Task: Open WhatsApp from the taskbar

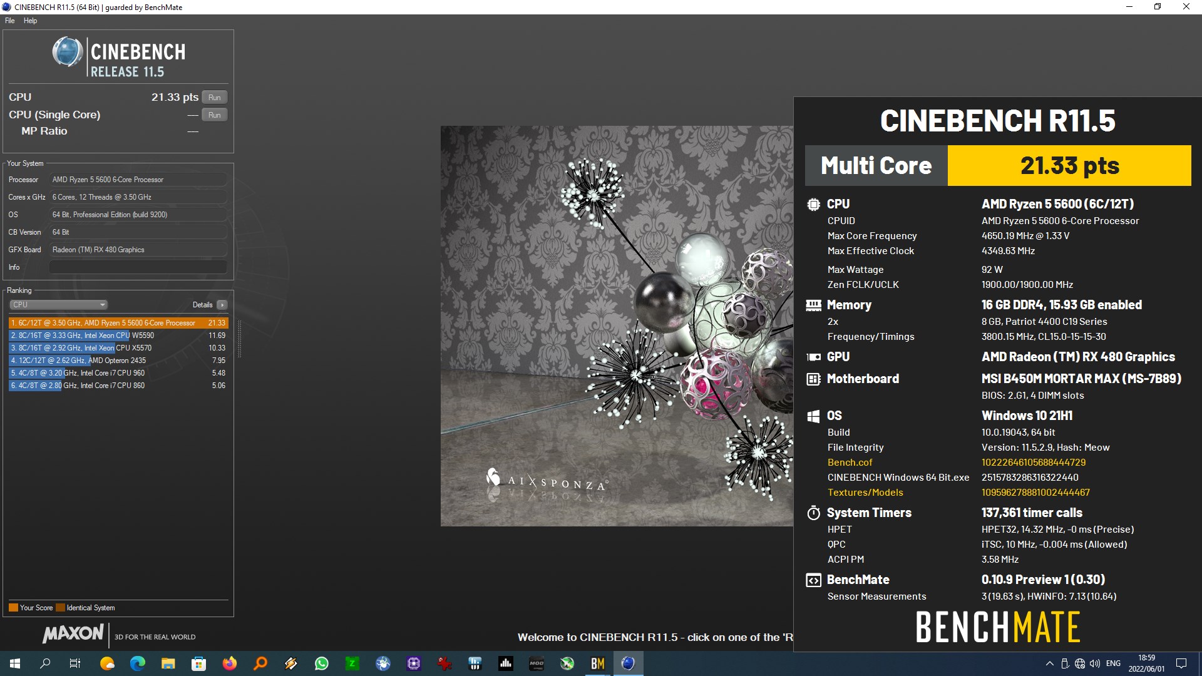Action: 322,663
